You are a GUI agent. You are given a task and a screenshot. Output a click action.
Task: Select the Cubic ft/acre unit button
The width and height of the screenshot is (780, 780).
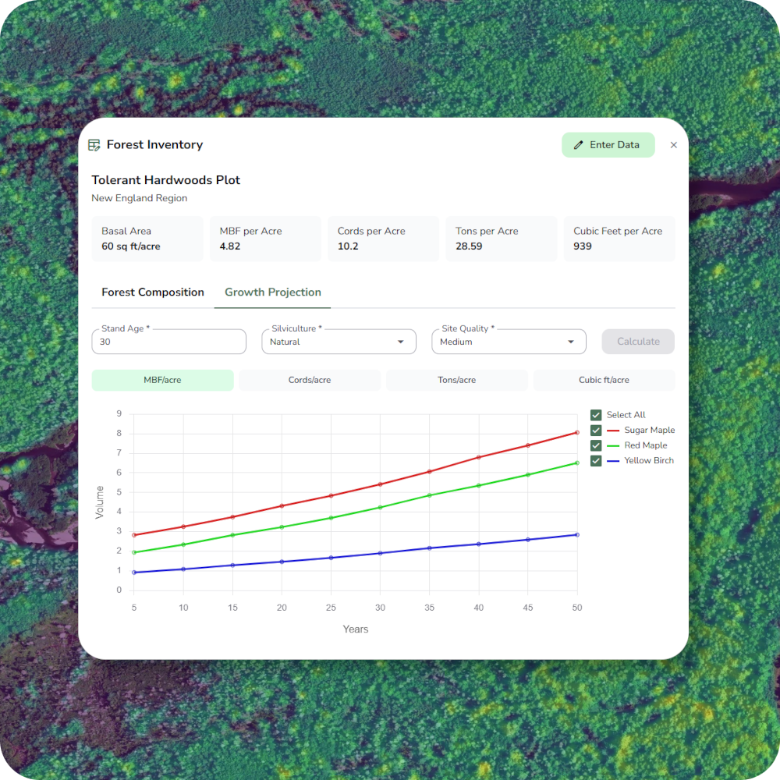coord(604,380)
